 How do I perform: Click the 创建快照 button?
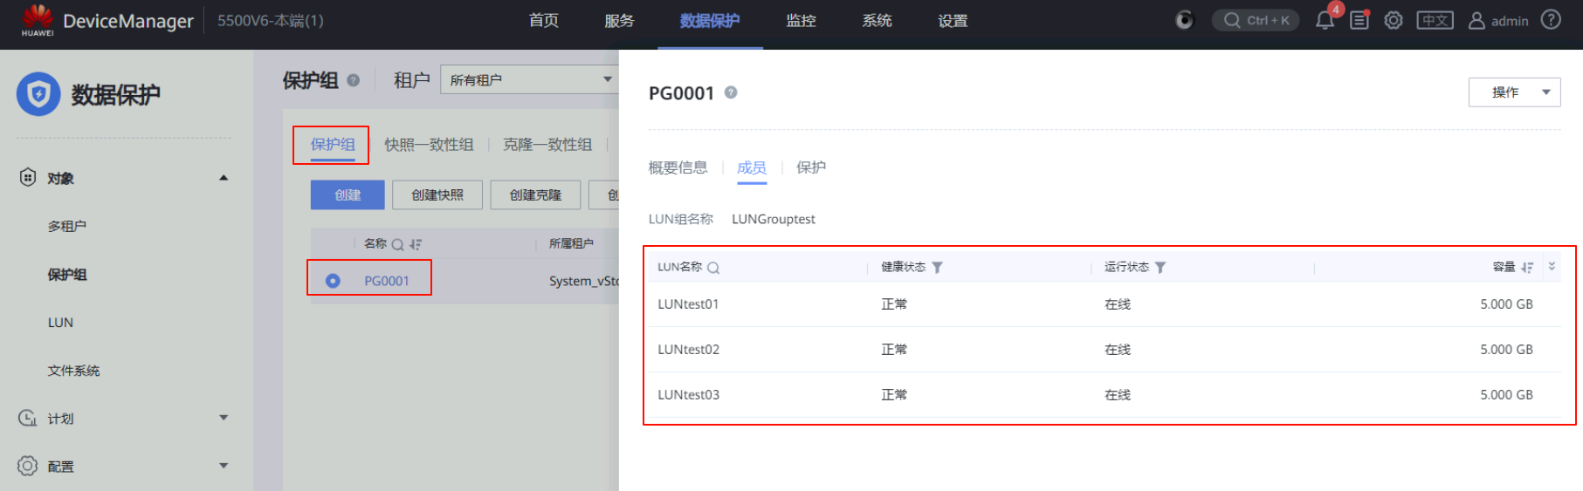coord(437,195)
